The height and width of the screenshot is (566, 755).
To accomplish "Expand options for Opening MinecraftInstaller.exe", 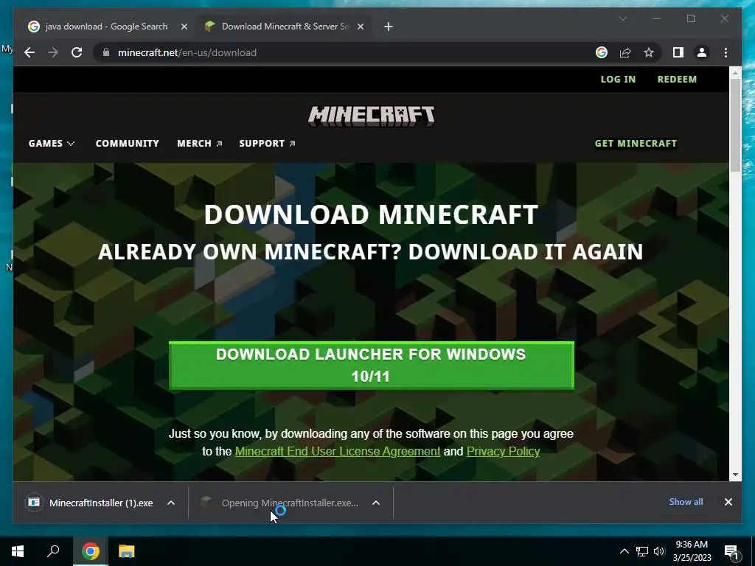I will (x=376, y=503).
